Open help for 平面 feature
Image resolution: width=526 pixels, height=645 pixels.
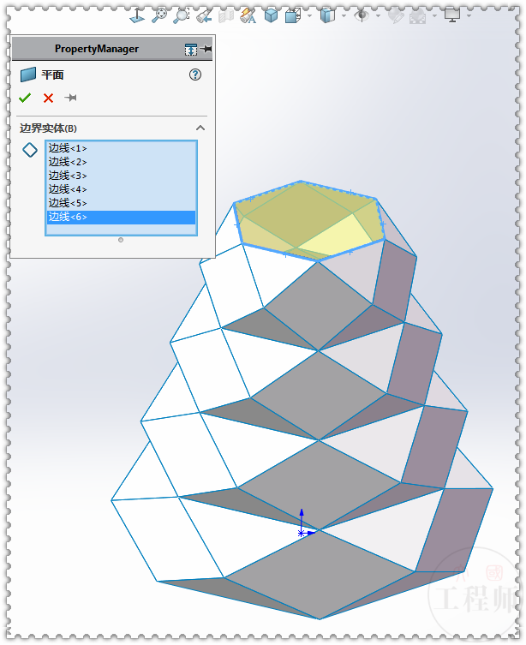coord(195,75)
